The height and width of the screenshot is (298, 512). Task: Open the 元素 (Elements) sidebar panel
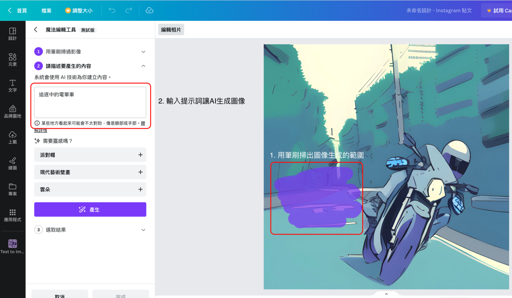tap(13, 59)
